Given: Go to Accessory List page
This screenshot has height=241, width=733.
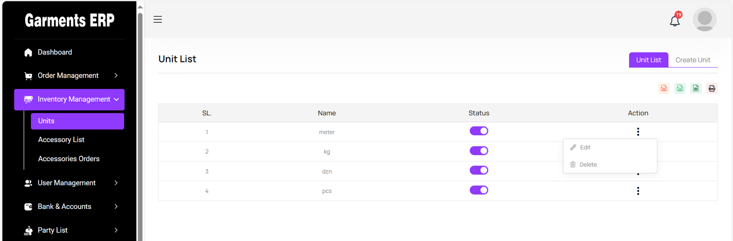Looking at the screenshot, I should click(61, 140).
